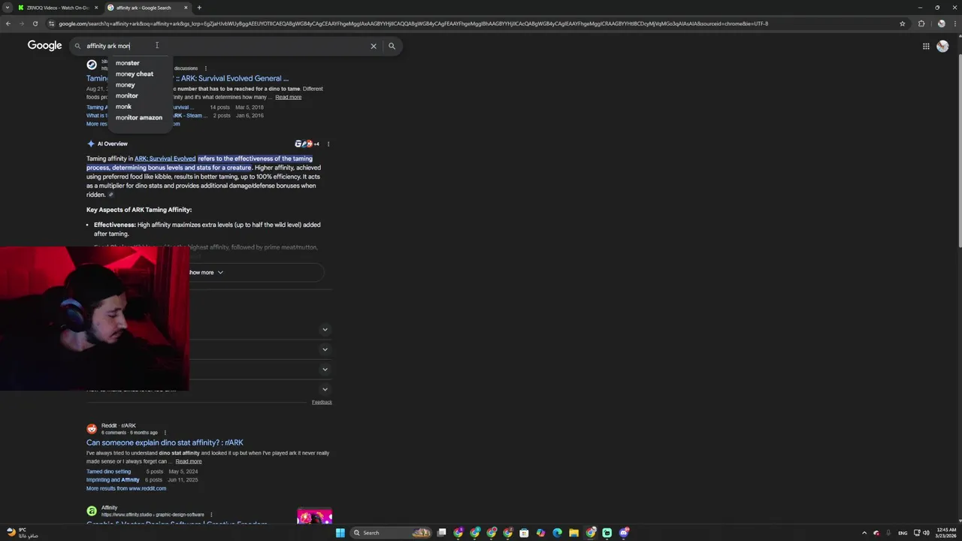This screenshot has height=541, width=962.
Task: Open File Explorer from the taskbar
Action: 573,533
